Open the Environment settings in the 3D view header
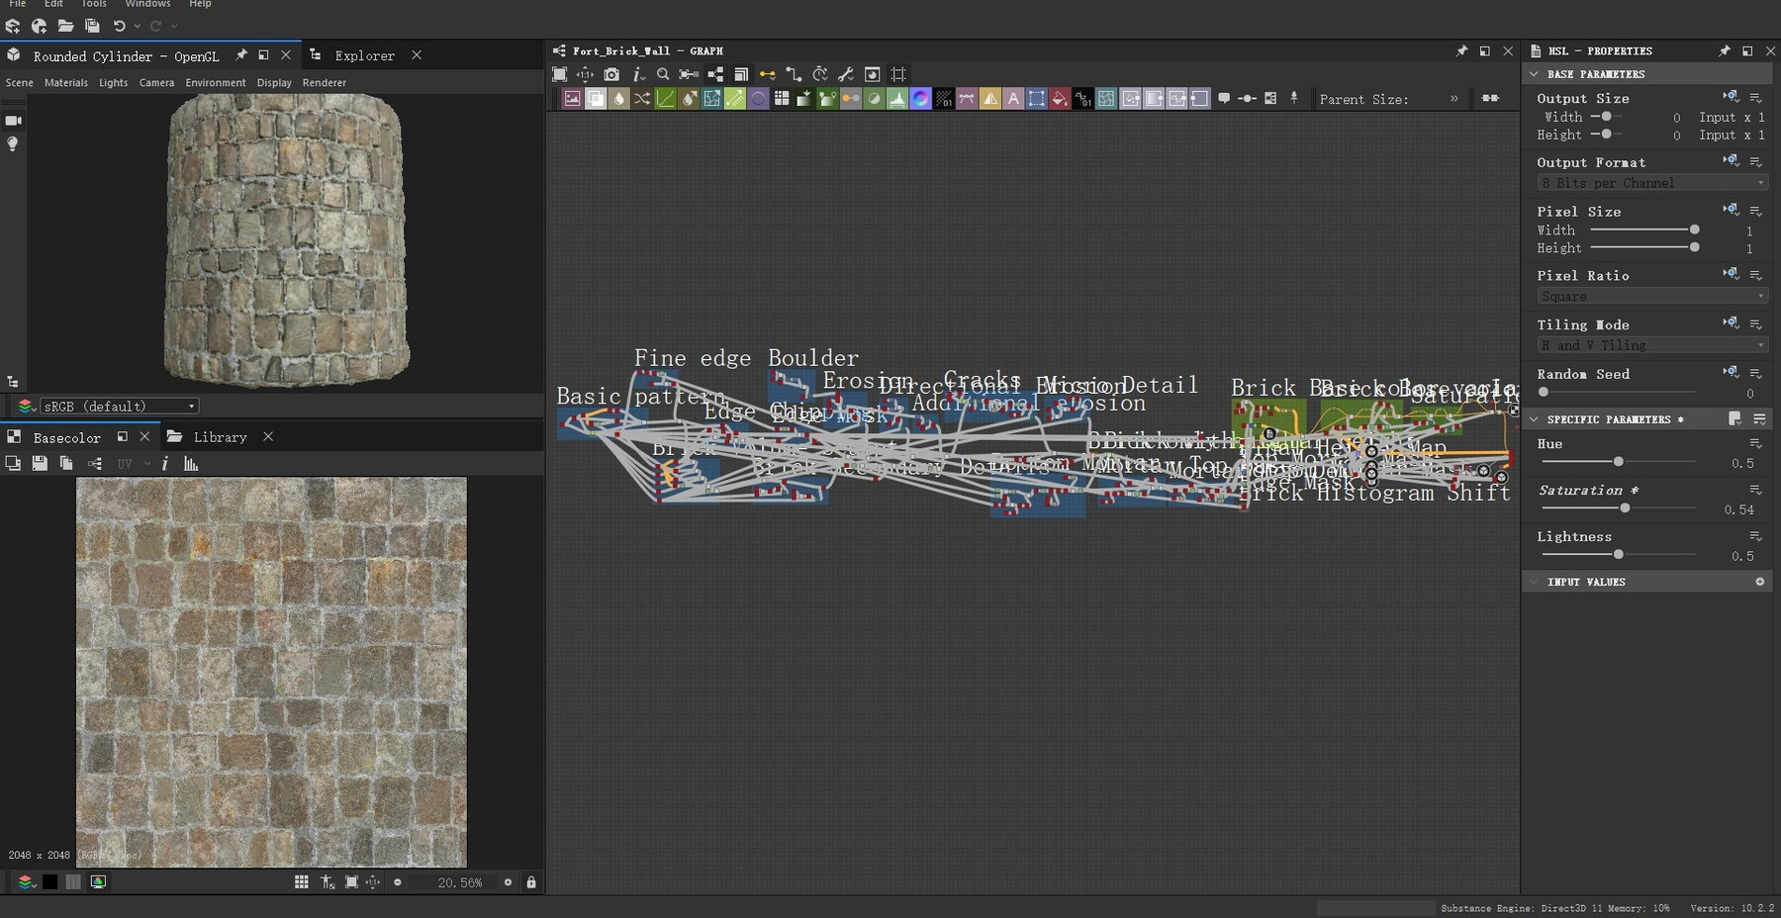 pyautogui.click(x=216, y=82)
